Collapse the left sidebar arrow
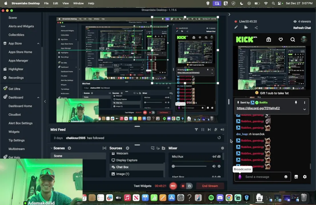The image size is (316, 205). (x=45, y=101)
